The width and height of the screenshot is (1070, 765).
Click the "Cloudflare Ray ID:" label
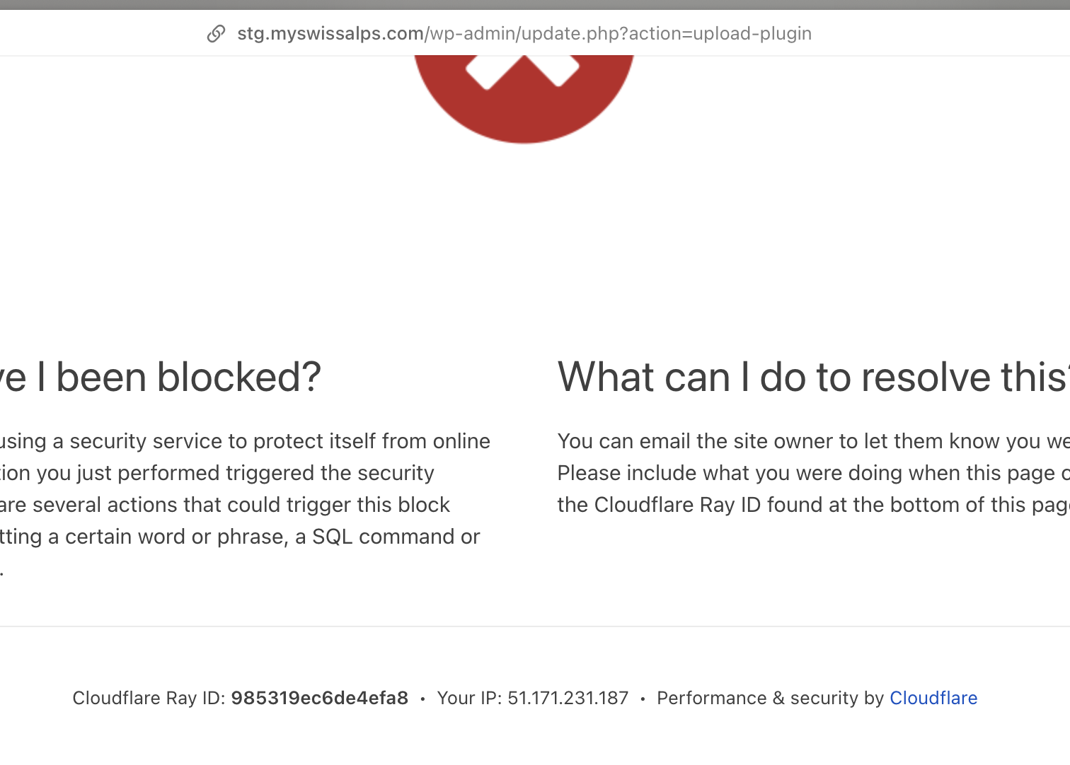(149, 698)
